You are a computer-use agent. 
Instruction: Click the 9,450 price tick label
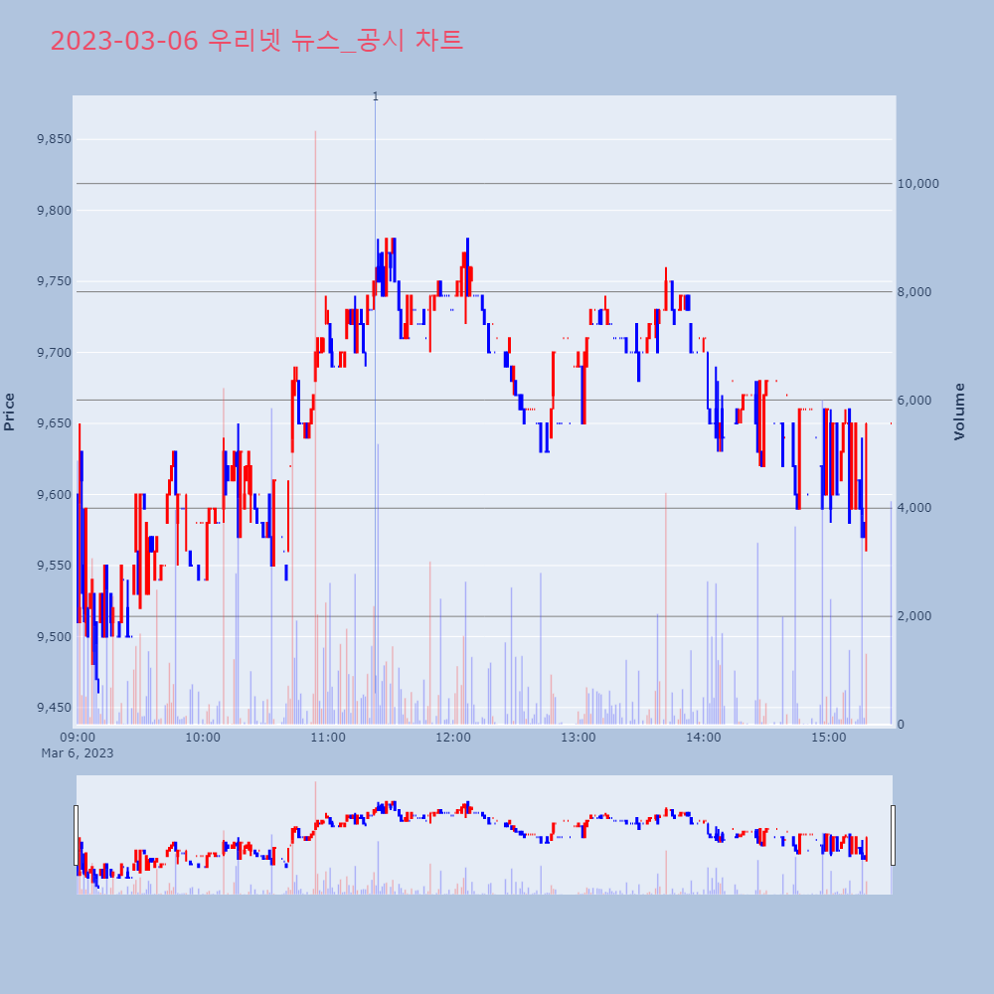tap(54, 708)
